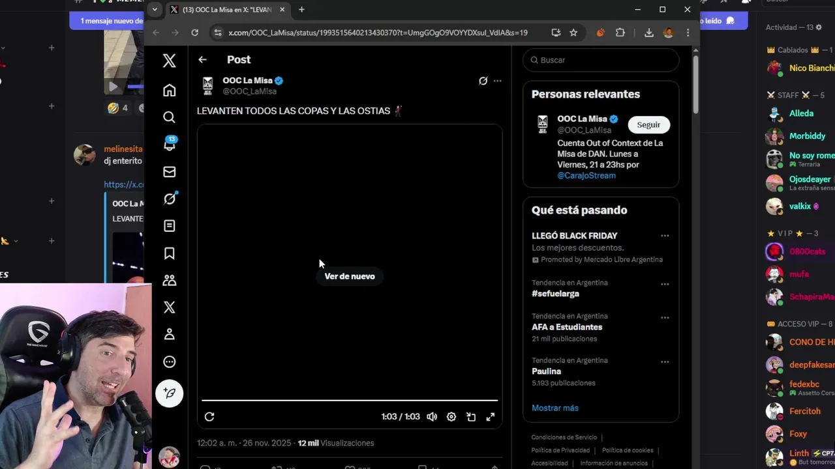Screen dimensions: 835x469
Task: Open the Paulina trending topic
Action: 546,371
